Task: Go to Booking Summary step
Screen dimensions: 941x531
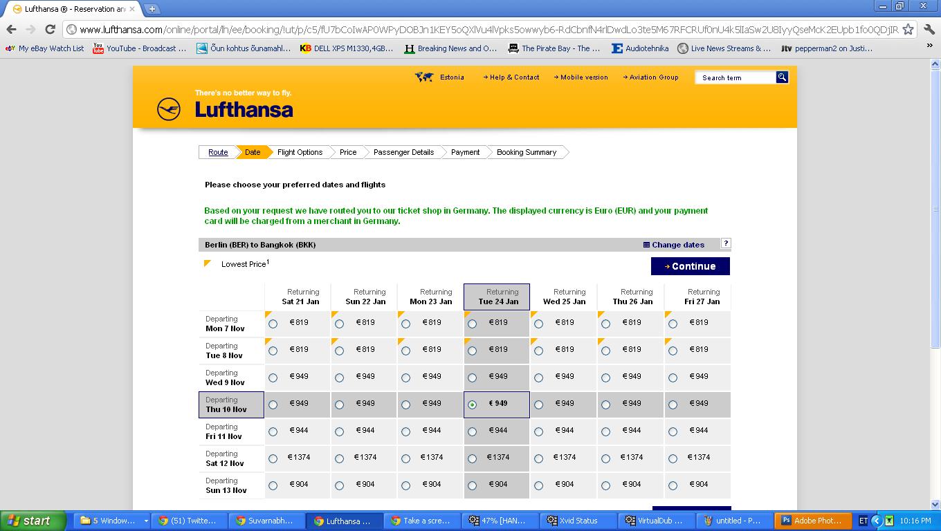Action: point(527,152)
